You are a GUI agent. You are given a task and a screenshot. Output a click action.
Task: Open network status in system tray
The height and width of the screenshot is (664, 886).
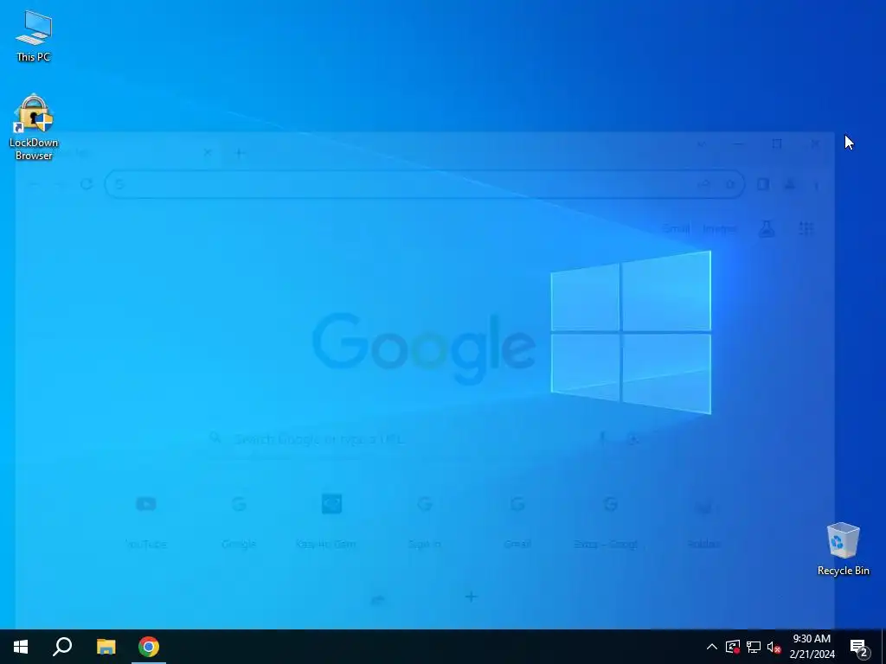point(754,647)
